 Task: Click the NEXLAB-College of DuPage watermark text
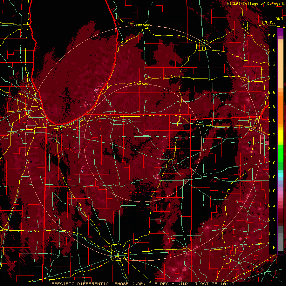point(254,3)
